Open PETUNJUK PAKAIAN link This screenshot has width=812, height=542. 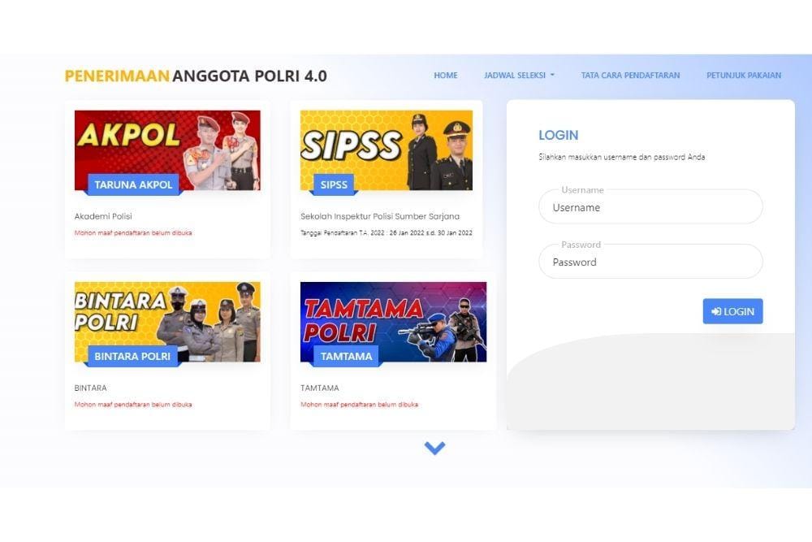pos(744,76)
